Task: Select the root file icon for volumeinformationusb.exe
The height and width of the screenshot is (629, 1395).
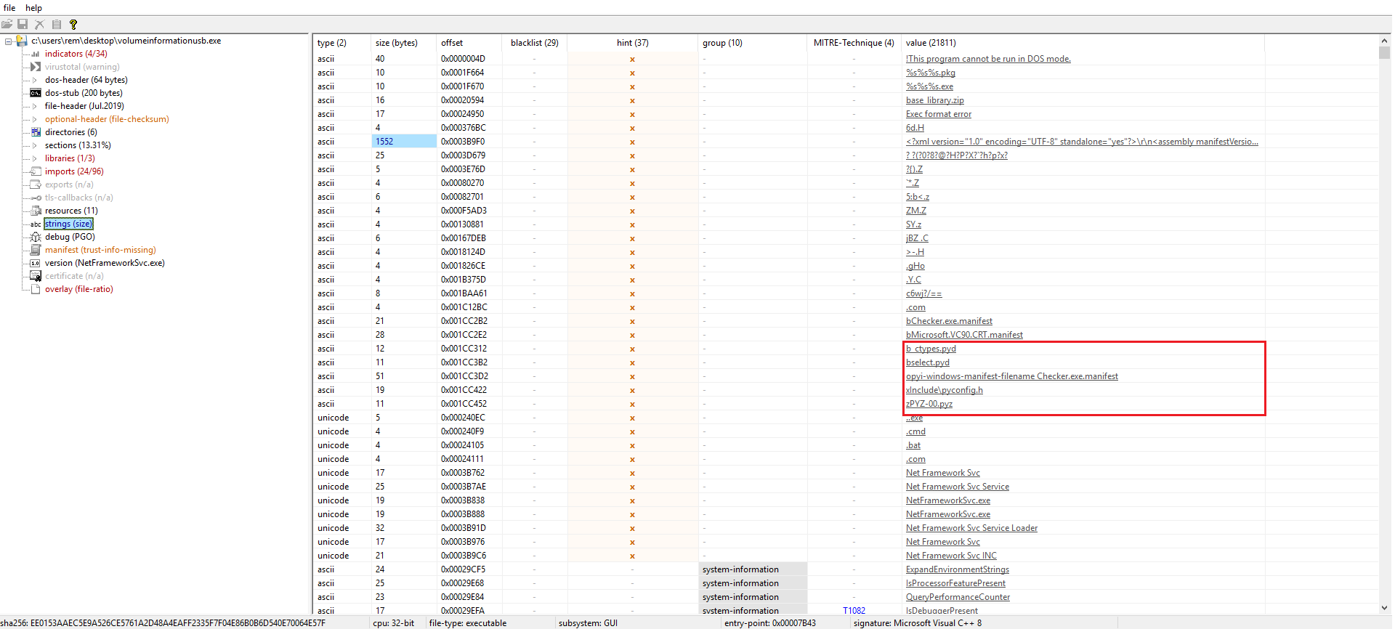Action: 22,41
